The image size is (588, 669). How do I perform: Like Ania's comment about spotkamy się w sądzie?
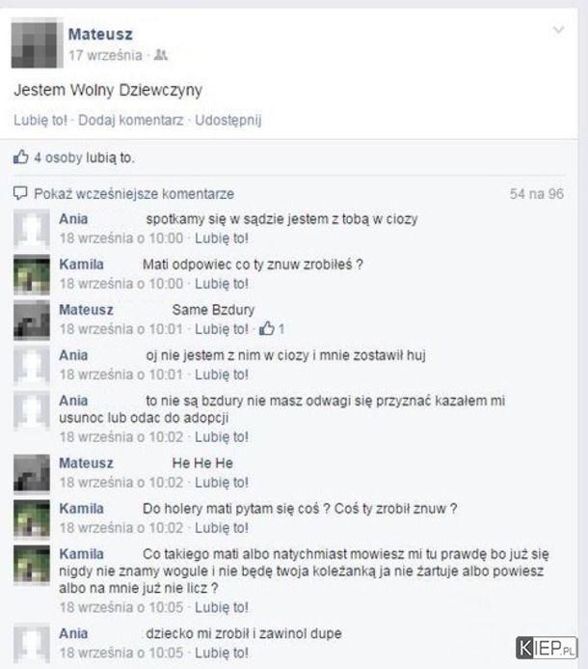pyautogui.click(x=222, y=238)
